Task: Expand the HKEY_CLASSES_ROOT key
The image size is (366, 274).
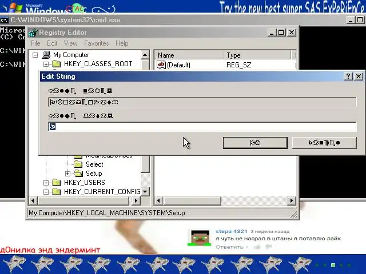Action: (46, 64)
